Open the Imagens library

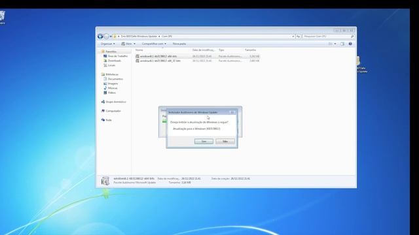111,84
